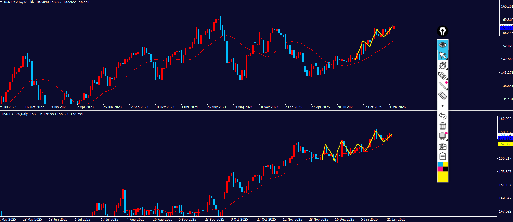Pick the black color swatch
Screen dimensions: 513x222
coord(445,169)
